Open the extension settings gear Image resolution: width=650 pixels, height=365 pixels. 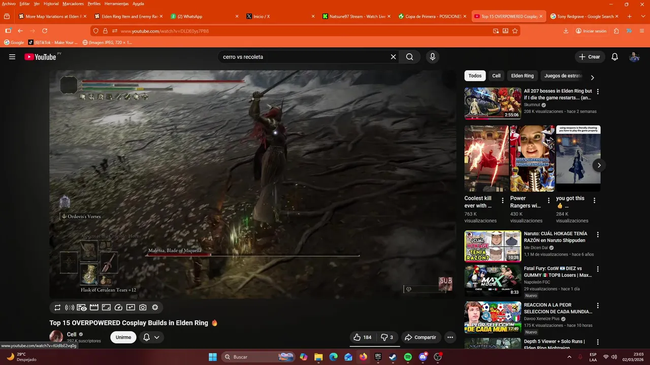pos(155,307)
